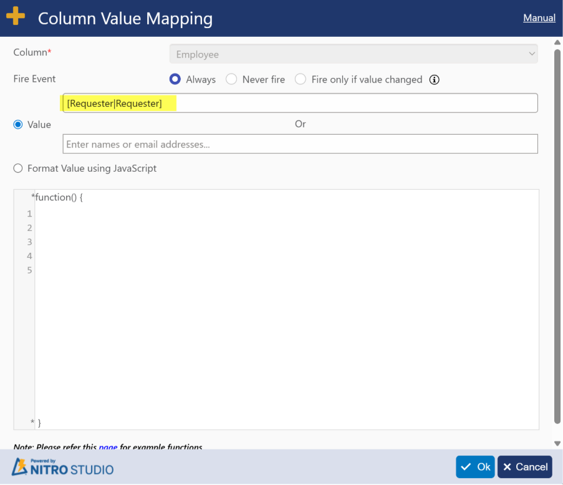Open the example functions page link
The image size is (563, 485).
(108, 447)
